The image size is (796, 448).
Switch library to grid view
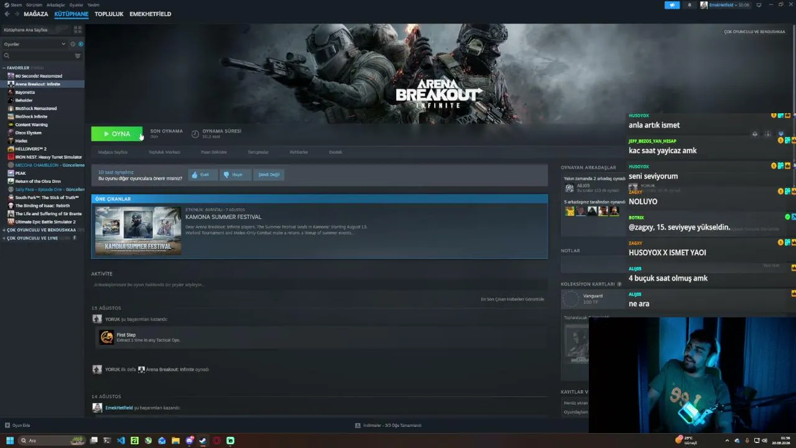(x=76, y=30)
